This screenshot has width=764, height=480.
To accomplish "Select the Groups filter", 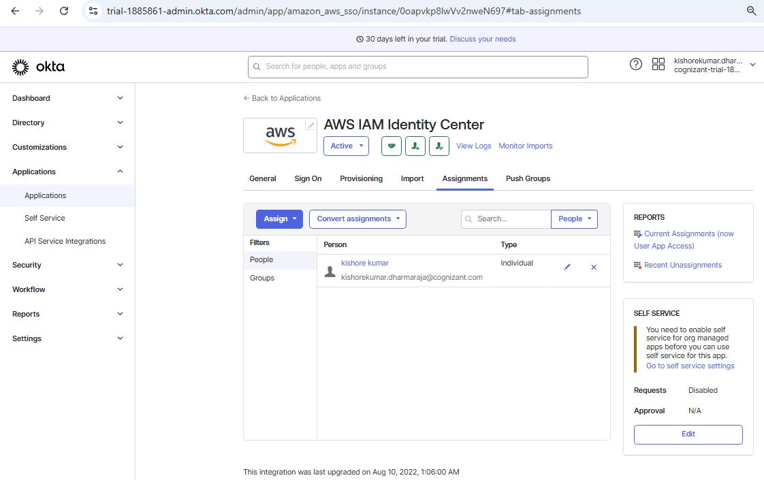I will point(262,278).
